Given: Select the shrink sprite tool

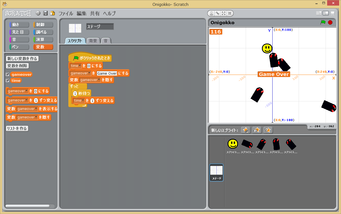Looking at the screenshot, I should tap(230, 13).
